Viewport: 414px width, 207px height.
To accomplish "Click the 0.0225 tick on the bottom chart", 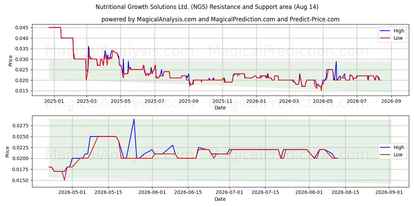I will coord(21,148).
